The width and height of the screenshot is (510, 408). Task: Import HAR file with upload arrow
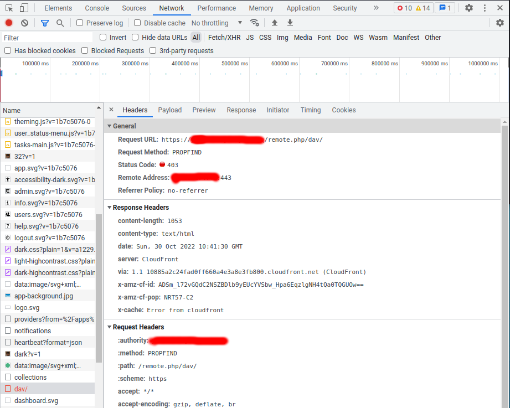[x=275, y=23]
